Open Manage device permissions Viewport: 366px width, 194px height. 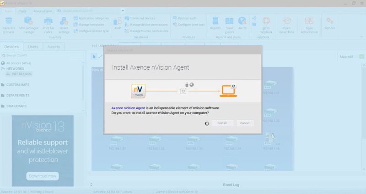tap(146, 25)
